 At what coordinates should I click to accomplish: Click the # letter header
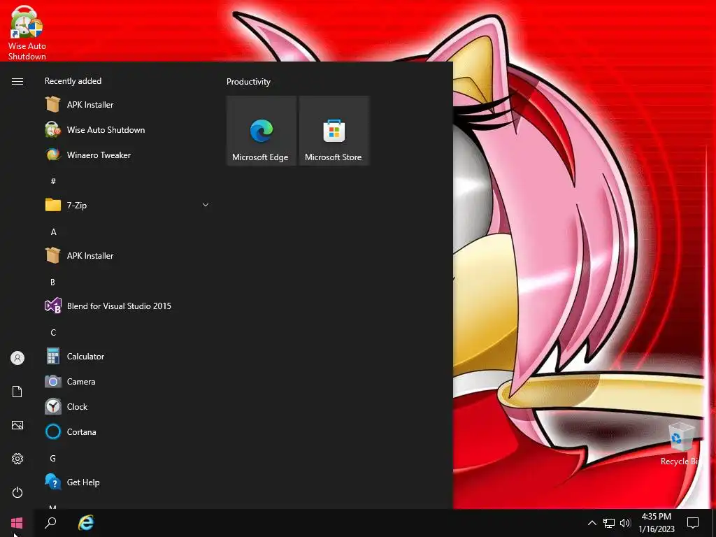coord(53,181)
